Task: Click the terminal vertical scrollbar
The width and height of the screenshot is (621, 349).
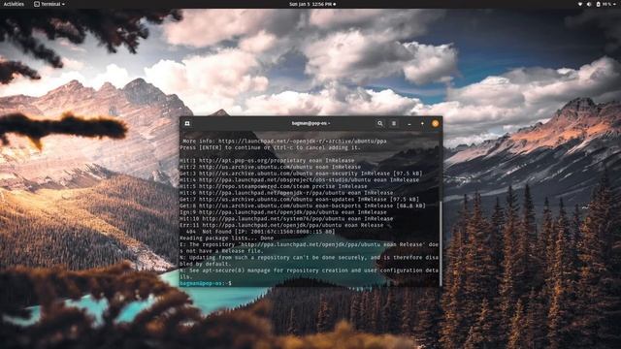Action: [441, 243]
